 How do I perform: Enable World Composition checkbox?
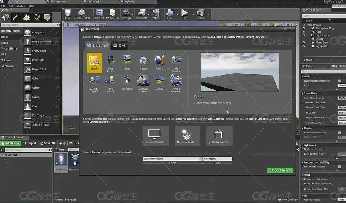point(340,81)
